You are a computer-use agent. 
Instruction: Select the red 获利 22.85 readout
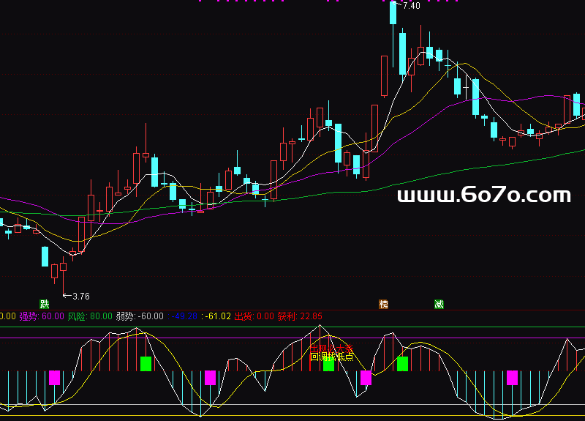coord(300,316)
